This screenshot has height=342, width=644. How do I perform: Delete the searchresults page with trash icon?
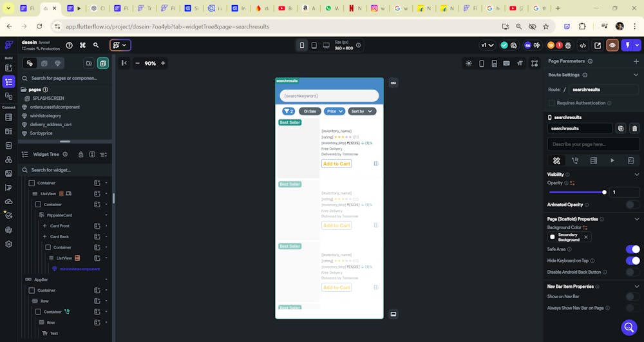pyautogui.click(x=634, y=129)
